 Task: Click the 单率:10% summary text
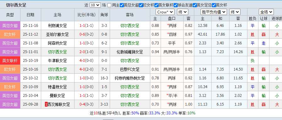point(187,113)
